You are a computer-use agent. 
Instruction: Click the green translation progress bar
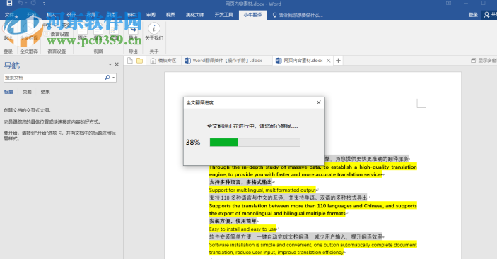[255, 143]
